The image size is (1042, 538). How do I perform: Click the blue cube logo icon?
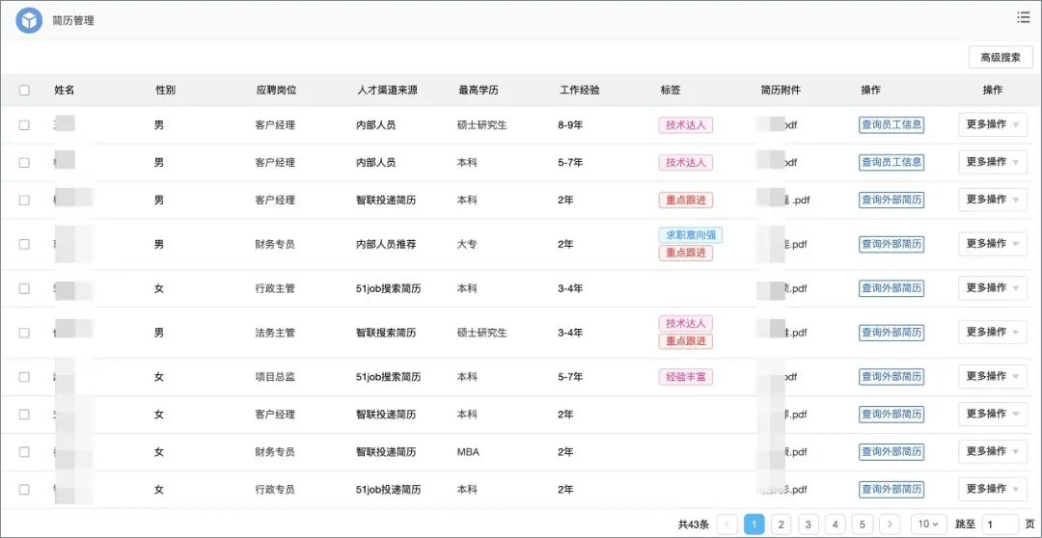click(x=29, y=20)
